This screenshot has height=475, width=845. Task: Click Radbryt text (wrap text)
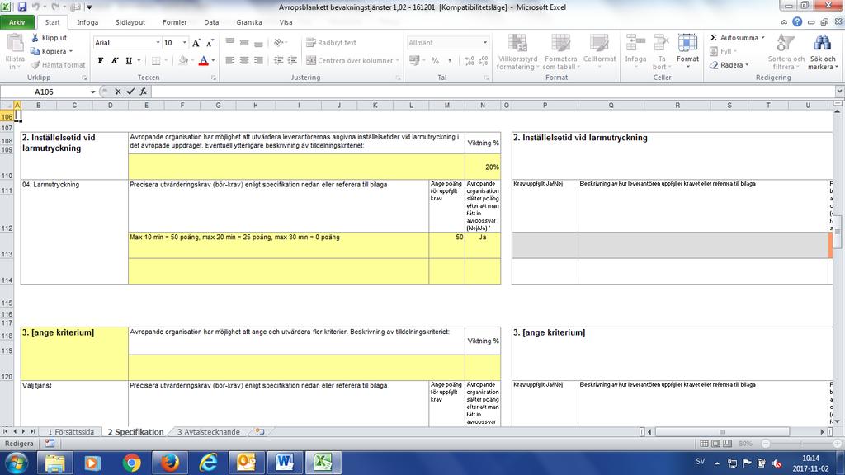[331, 43]
